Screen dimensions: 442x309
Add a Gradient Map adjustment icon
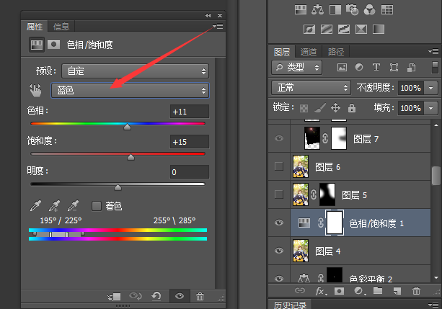[379, 29]
